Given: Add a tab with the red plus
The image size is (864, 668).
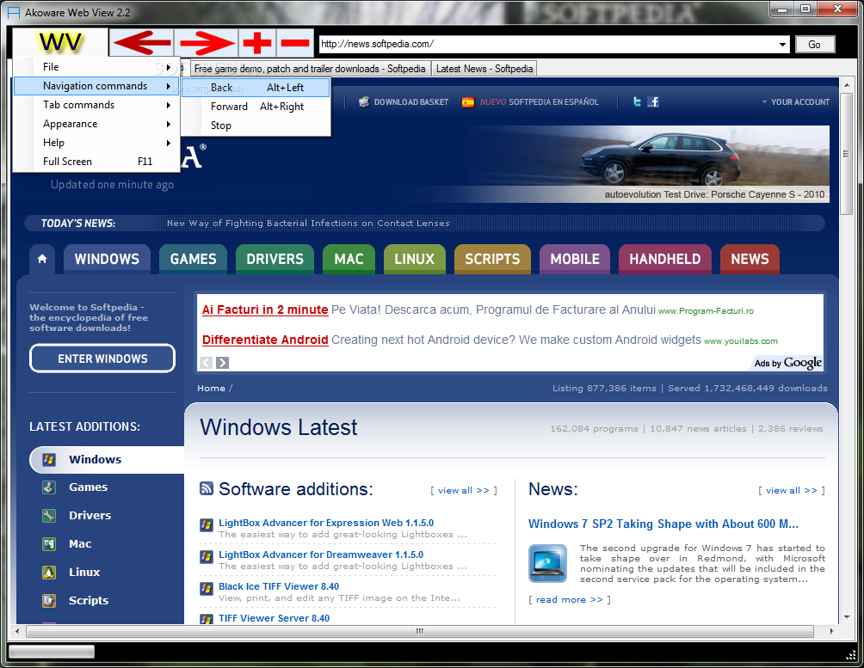Looking at the screenshot, I should (256, 42).
